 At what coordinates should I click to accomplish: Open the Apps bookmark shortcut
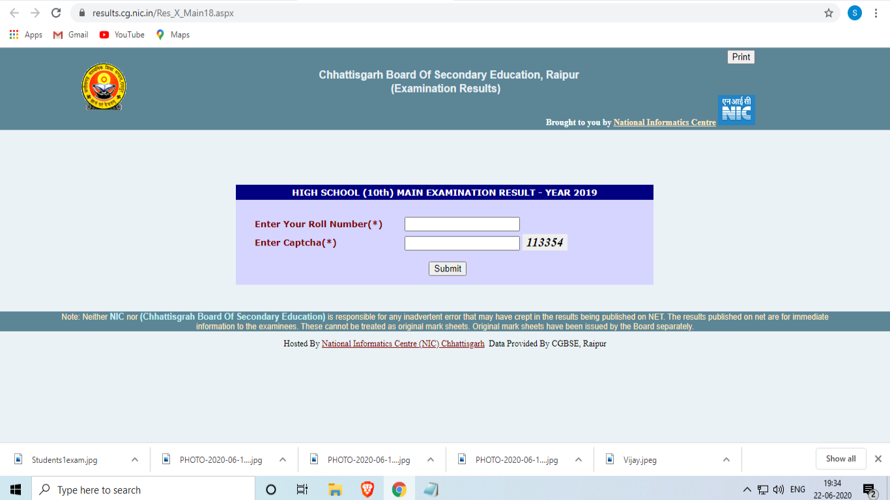(26, 35)
